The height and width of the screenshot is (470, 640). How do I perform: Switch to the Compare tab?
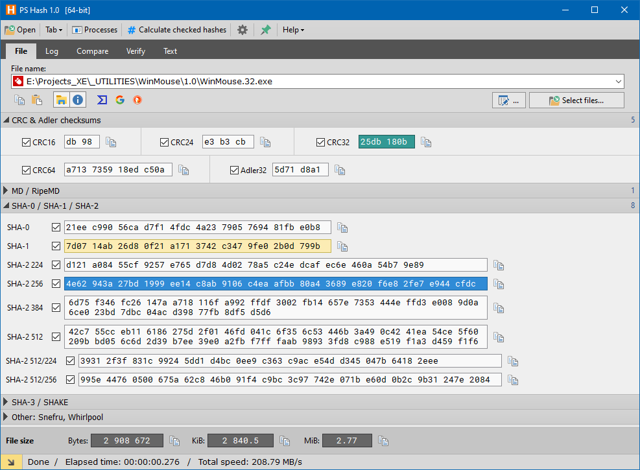click(x=92, y=51)
